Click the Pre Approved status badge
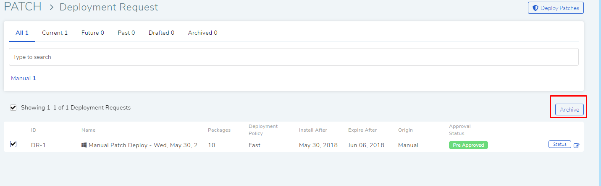This screenshot has width=601, height=186. pyautogui.click(x=468, y=145)
